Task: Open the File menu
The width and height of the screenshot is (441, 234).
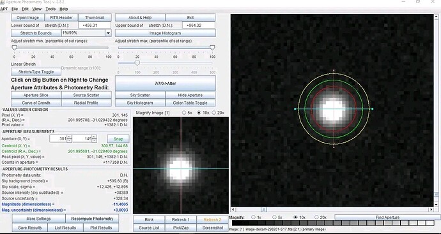Action: point(14,9)
